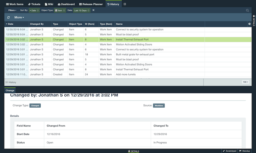Open the Release Planner tab
Image resolution: width=256 pixels, height=153 pixels.
tap(91, 4)
